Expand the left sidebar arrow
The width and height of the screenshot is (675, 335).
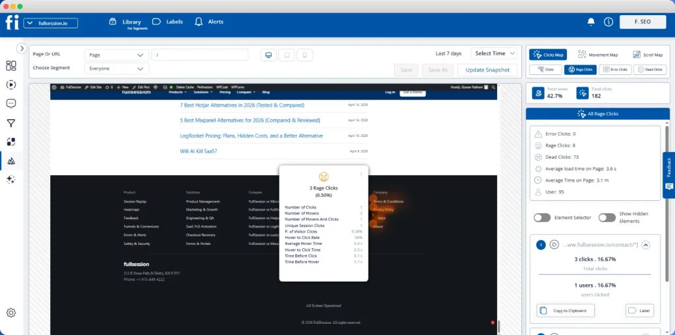[22, 49]
